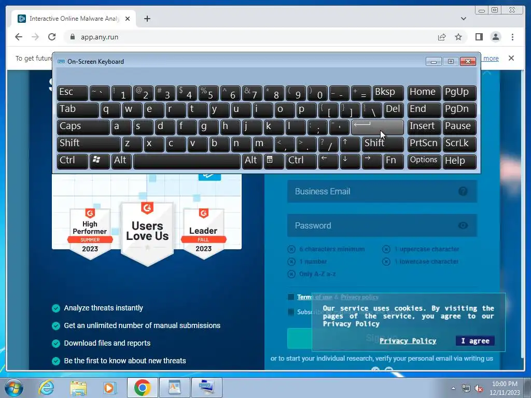This screenshot has width=531, height=398.
Task: Click the Business Email field
Action: (382, 191)
